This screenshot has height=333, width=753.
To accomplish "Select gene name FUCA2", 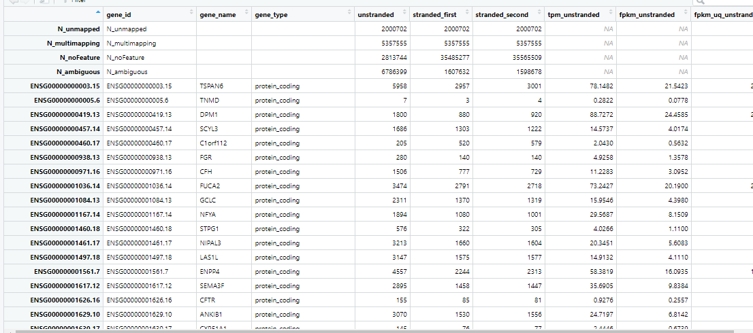I will pyautogui.click(x=210, y=186).
